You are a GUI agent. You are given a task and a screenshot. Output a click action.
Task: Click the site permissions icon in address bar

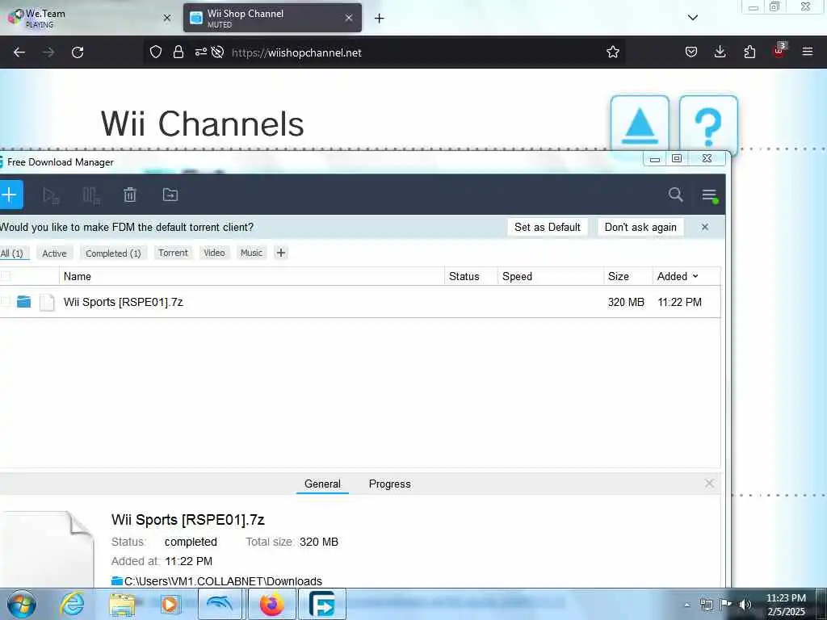[x=200, y=52]
